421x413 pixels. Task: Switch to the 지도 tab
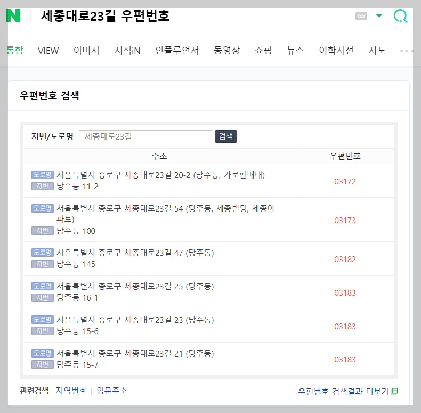(x=377, y=50)
